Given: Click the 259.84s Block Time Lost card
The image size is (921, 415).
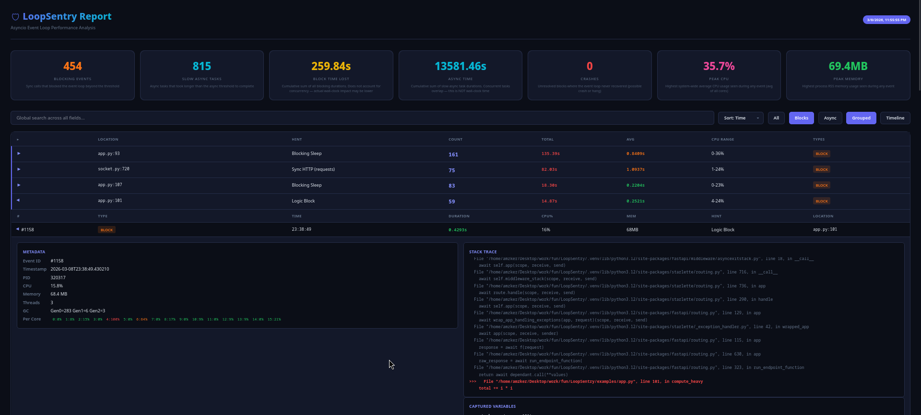Looking at the screenshot, I should click(331, 75).
